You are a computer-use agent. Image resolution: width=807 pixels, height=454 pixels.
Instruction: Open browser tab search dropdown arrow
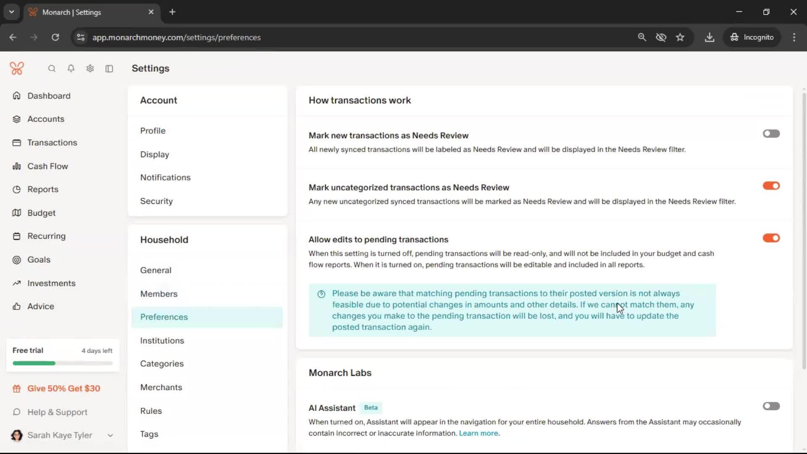(12, 12)
